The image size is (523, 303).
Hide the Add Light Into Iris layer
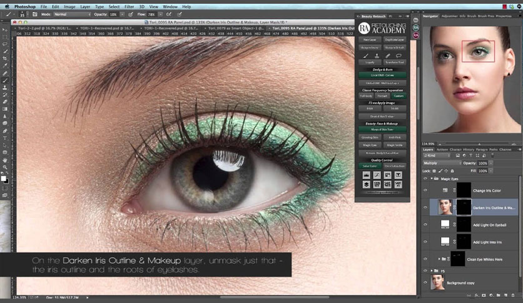(425, 242)
